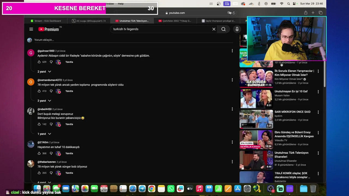349x196 pixels.
Task: Like the comment by @thebarisevren
Action: point(39,173)
